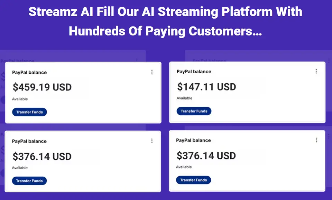
Task: Select the $459.19 USD balance amount
Action: pos(42,87)
